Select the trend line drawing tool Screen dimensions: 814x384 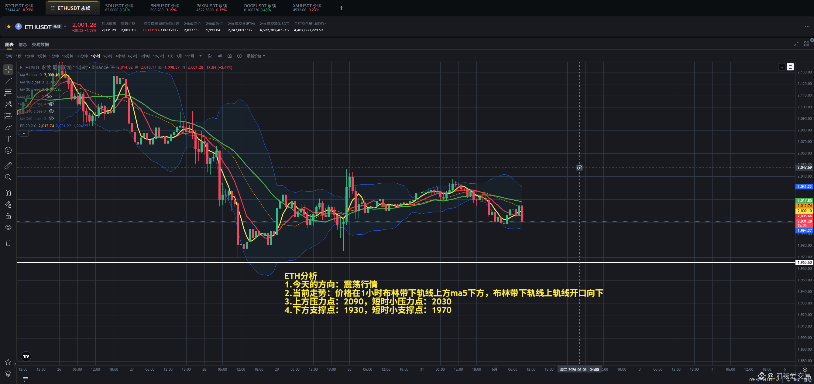pos(8,81)
